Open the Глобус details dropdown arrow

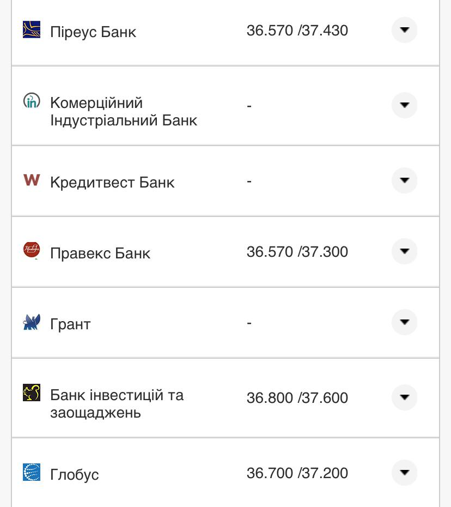404,473
